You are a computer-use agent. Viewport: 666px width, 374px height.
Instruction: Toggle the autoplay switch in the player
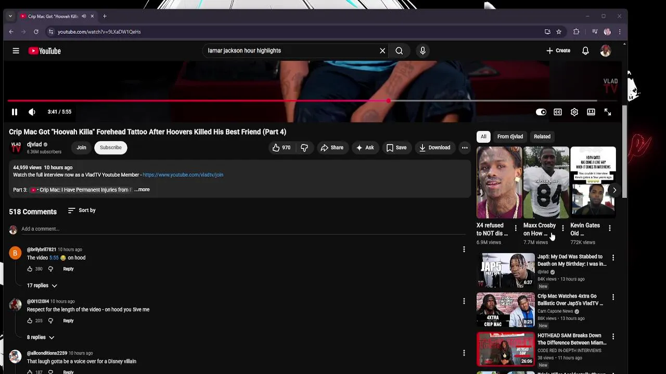[541, 112]
